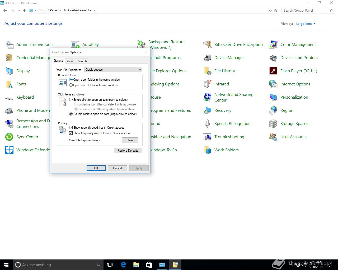This screenshot has width=338, height=270.
Task: Click the Display monitor icon
Action: pos(9,71)
